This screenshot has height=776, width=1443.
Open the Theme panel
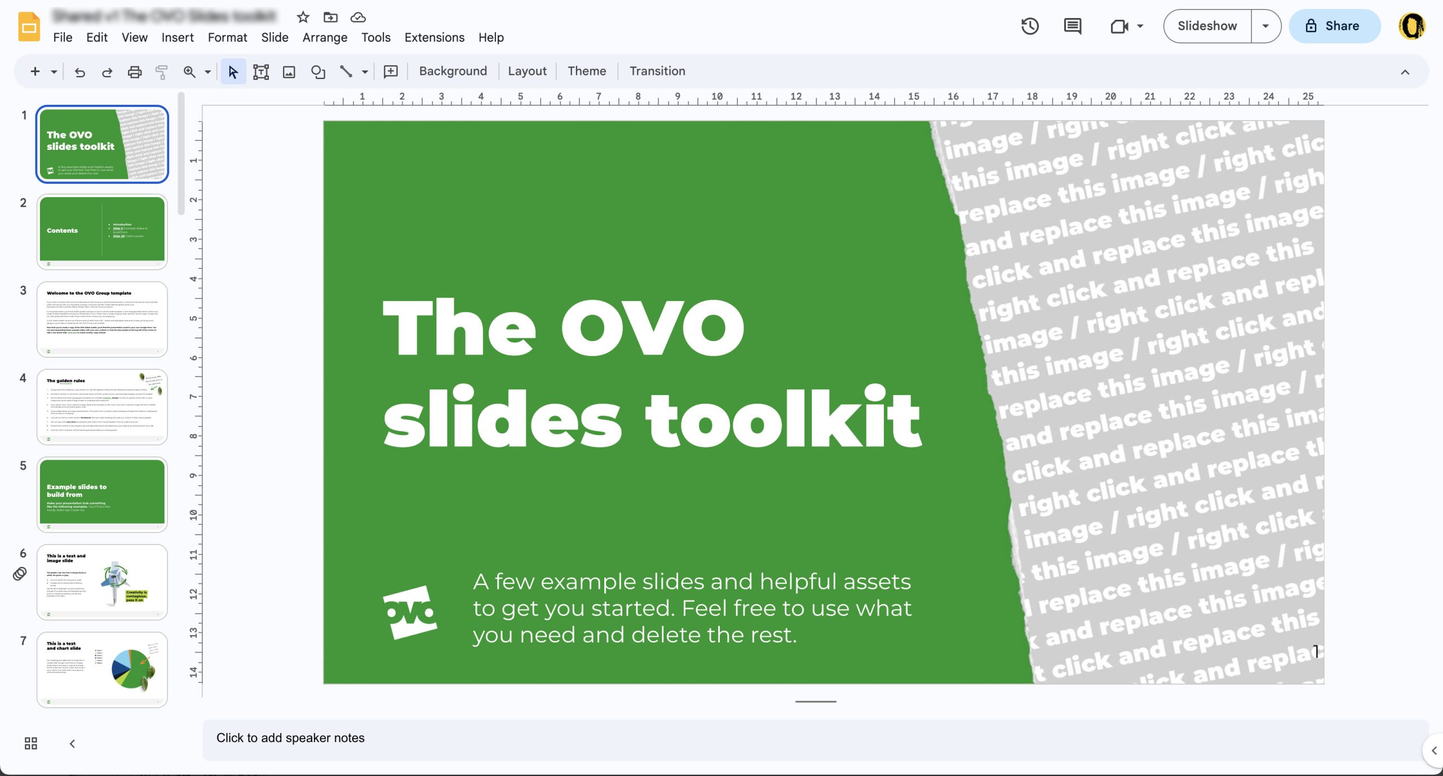click(587, 71)
